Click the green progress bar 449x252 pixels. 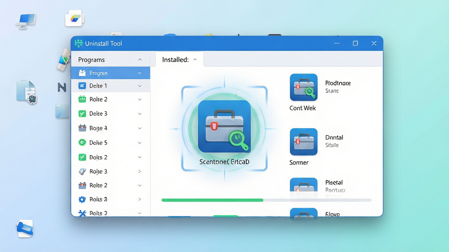click(212, 200)
